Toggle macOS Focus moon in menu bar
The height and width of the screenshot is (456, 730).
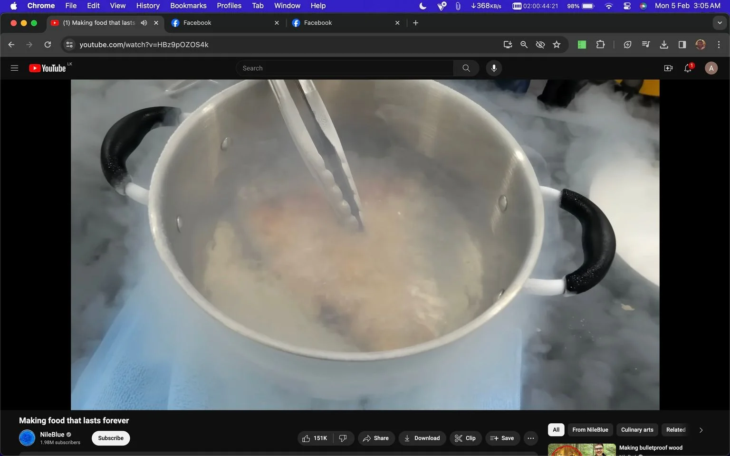click(x=423, y=6)
